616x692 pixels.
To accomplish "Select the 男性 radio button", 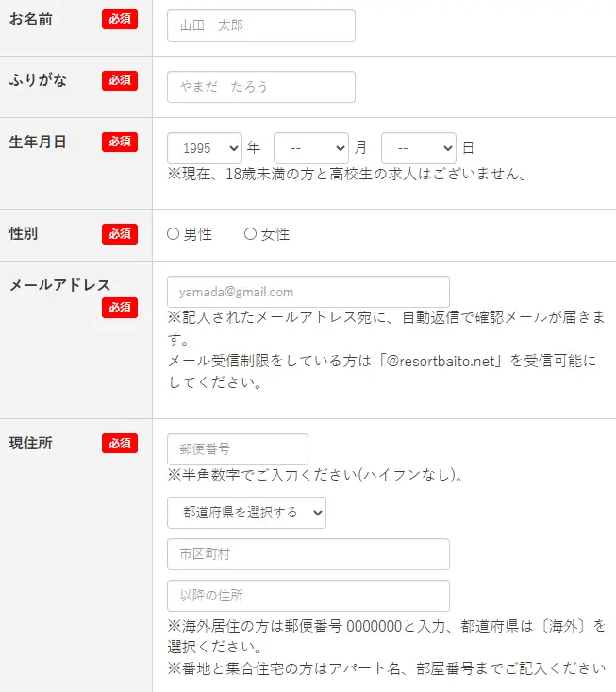I will (x=174, y=234).
